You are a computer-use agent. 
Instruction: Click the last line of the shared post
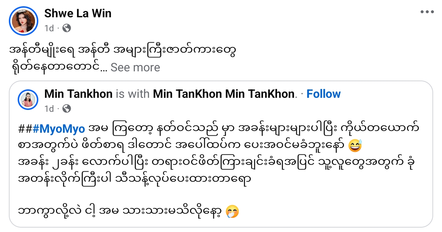click(122, 212)
